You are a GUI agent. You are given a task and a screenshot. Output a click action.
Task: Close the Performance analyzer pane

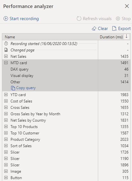pos(127,6)
